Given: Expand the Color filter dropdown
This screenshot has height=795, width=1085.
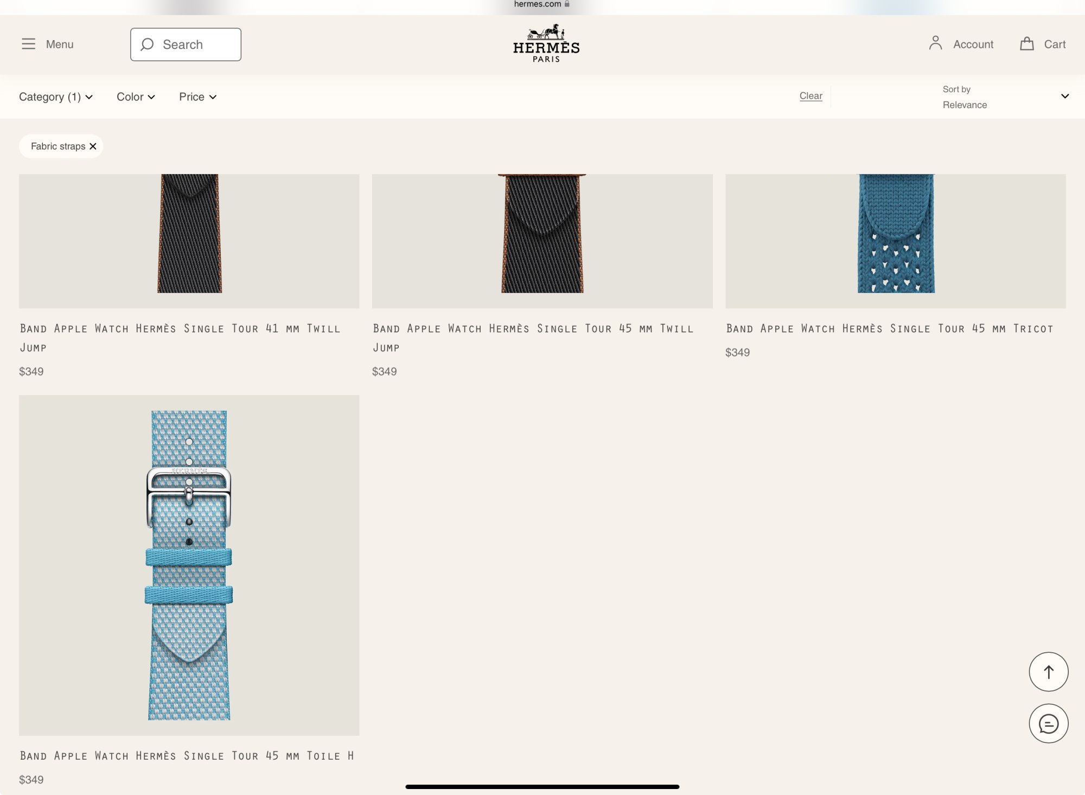Looking at the screenshot, I should click(136, 97).
